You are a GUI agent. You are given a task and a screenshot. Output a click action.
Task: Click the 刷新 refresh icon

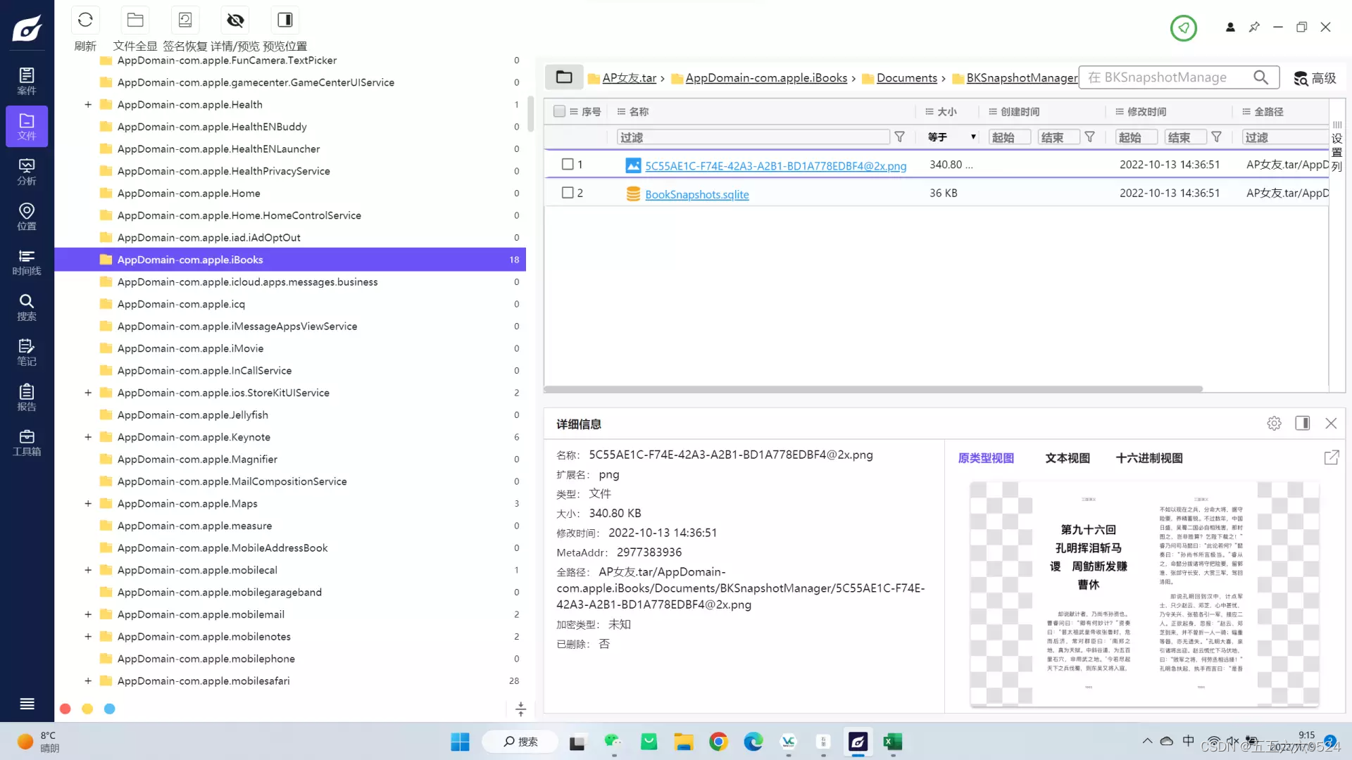click(x=85, y=20)
